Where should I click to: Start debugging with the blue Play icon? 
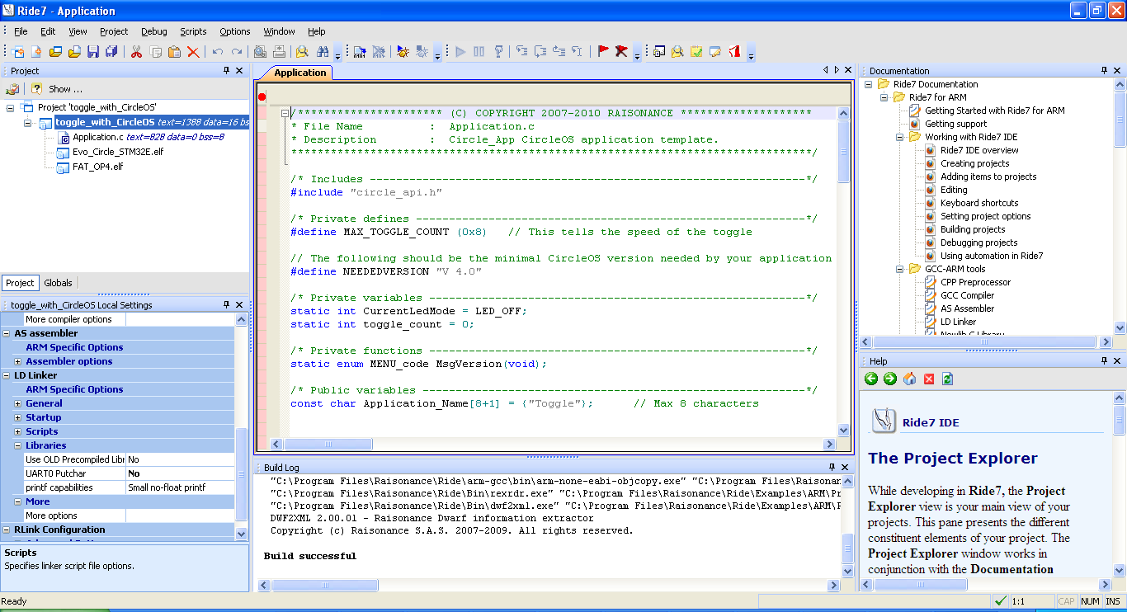pos(460,51)
